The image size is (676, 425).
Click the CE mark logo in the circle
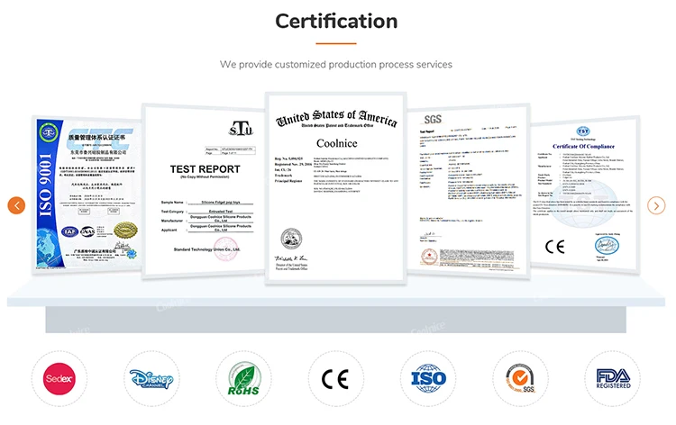click(336, 379)
